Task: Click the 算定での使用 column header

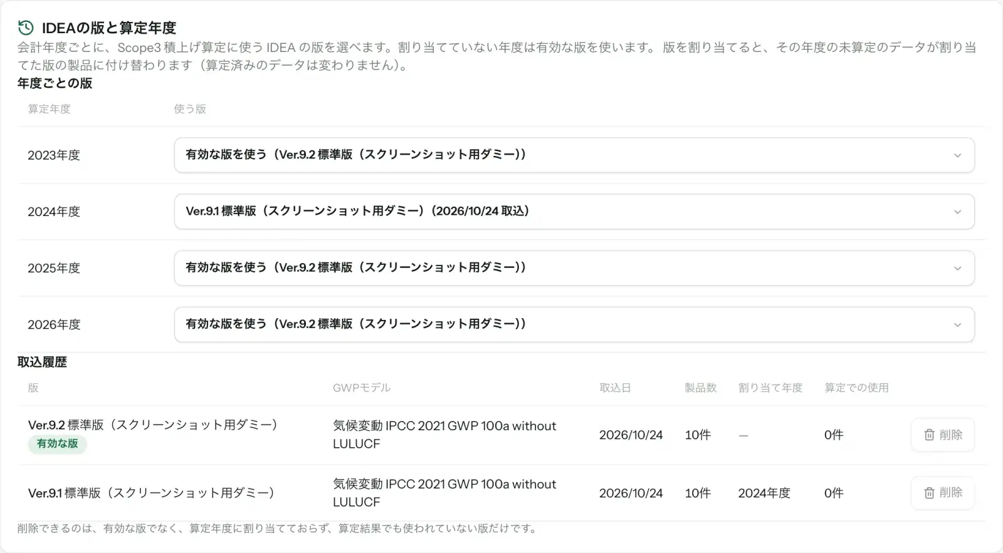Action: pos(856,388)
